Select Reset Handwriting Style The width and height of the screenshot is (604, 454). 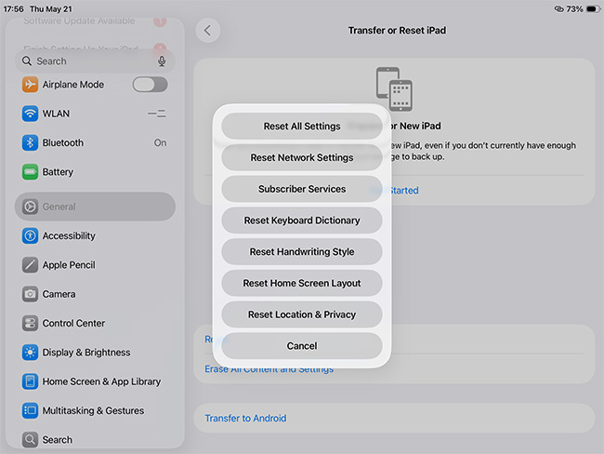tap(302, 251)
